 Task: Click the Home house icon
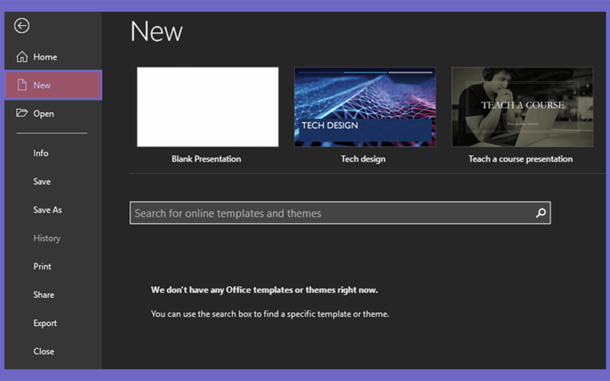[22, 56]
